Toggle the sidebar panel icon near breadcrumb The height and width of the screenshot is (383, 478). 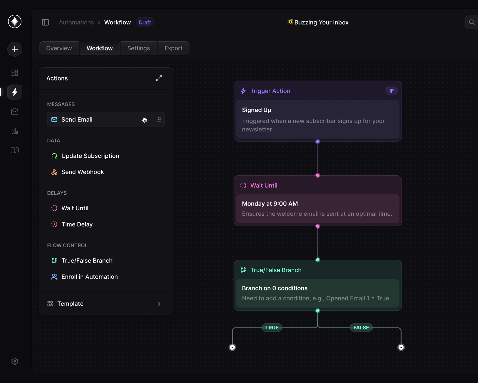45,23
